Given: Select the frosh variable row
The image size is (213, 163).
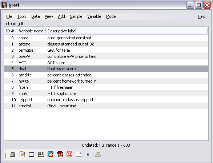Looking at the screenshot, I should coord(106,87).
